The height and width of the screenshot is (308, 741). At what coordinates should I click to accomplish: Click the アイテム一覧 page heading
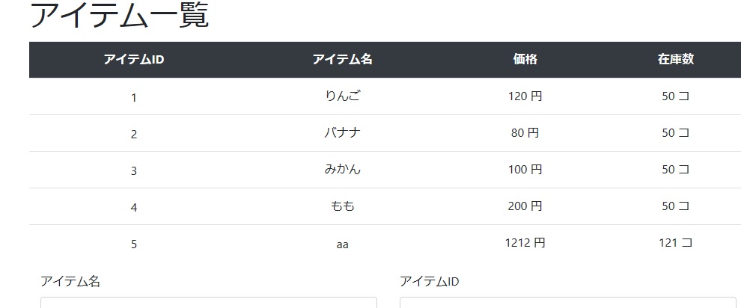click(119, 16)
